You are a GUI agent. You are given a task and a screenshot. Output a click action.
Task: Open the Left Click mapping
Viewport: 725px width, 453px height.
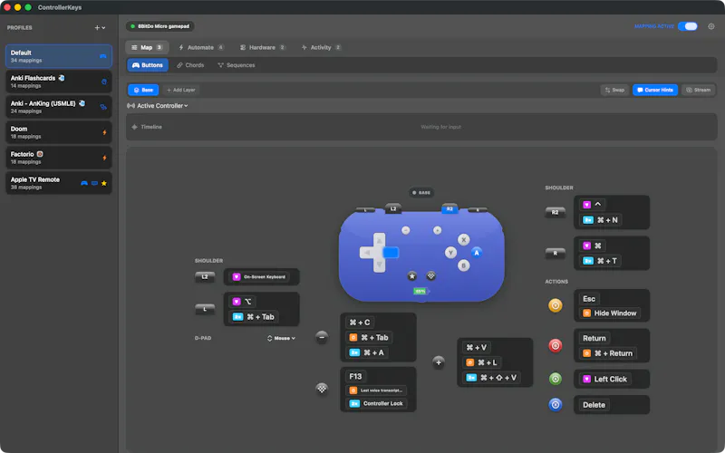point(604,379)
